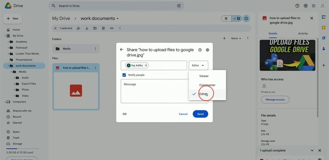This screenshot has height=160, width=329.
Task: Click the share person-add toolbar icon
Action: 78,28
